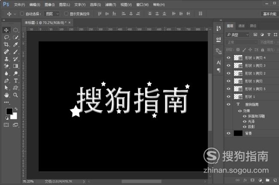Viewport: 279px width, 185px height.
Task: Select the Blur tool
Action: coord(6,73)
